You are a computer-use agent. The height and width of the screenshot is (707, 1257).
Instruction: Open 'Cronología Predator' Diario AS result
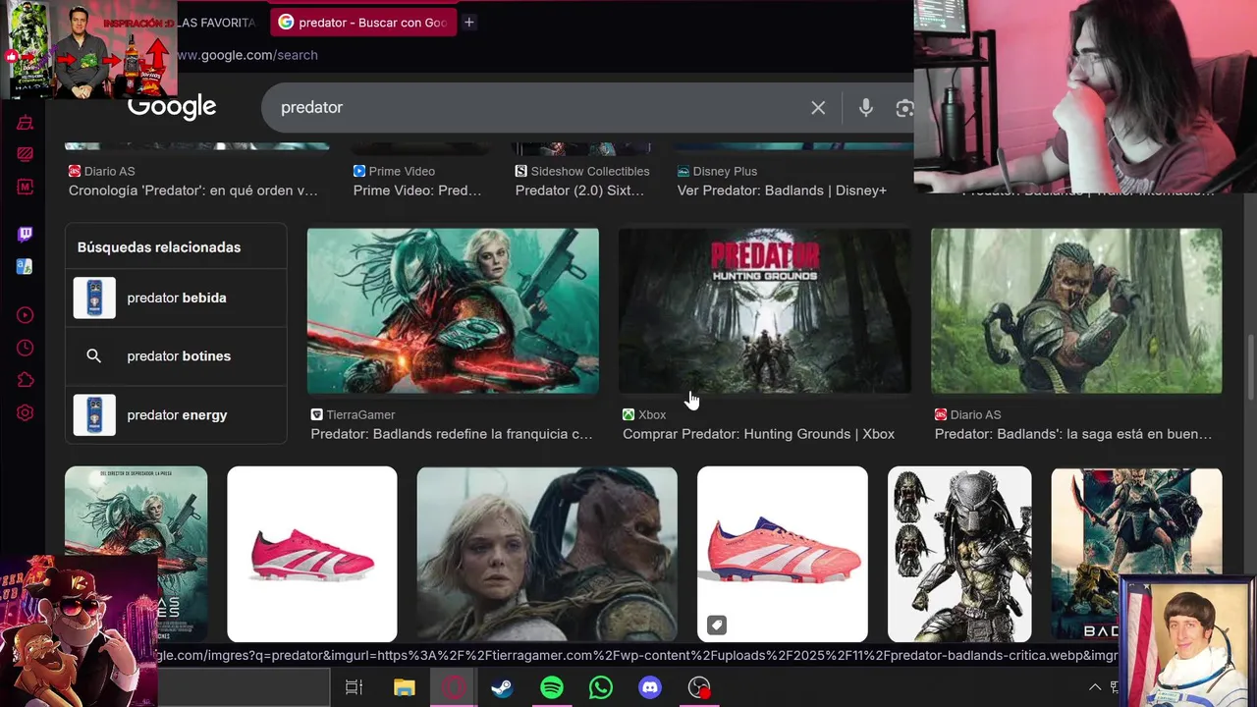(x=193, y=190)
